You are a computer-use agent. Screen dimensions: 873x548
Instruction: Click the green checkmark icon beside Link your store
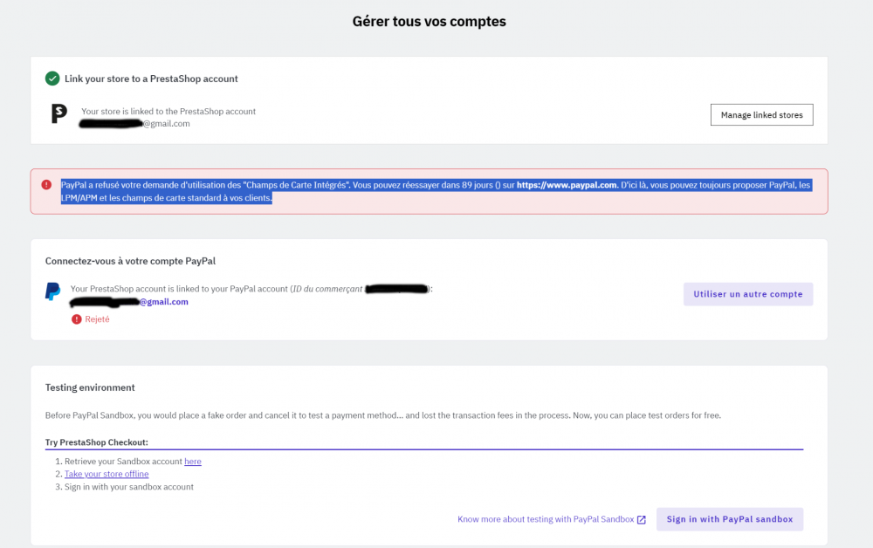tap(52, 79)
